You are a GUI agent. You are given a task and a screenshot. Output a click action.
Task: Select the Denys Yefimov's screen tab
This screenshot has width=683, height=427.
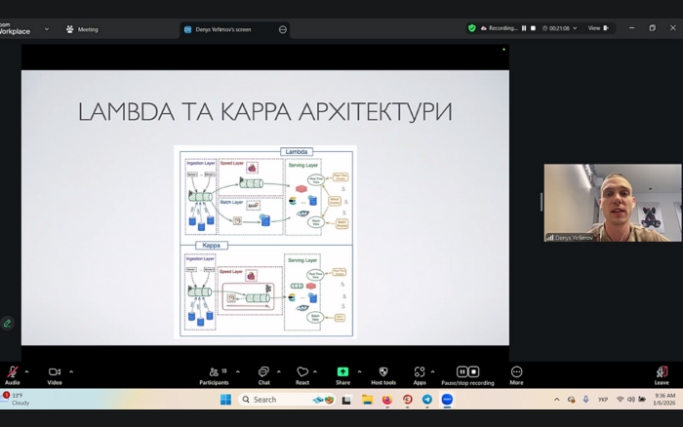tap(217, 29)
